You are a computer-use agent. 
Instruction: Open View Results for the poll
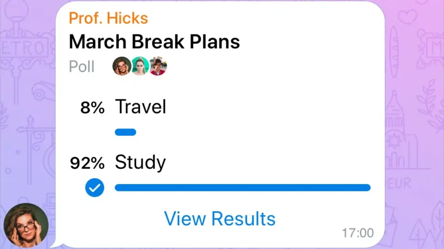pyautogui.click(x=220, y=218)
